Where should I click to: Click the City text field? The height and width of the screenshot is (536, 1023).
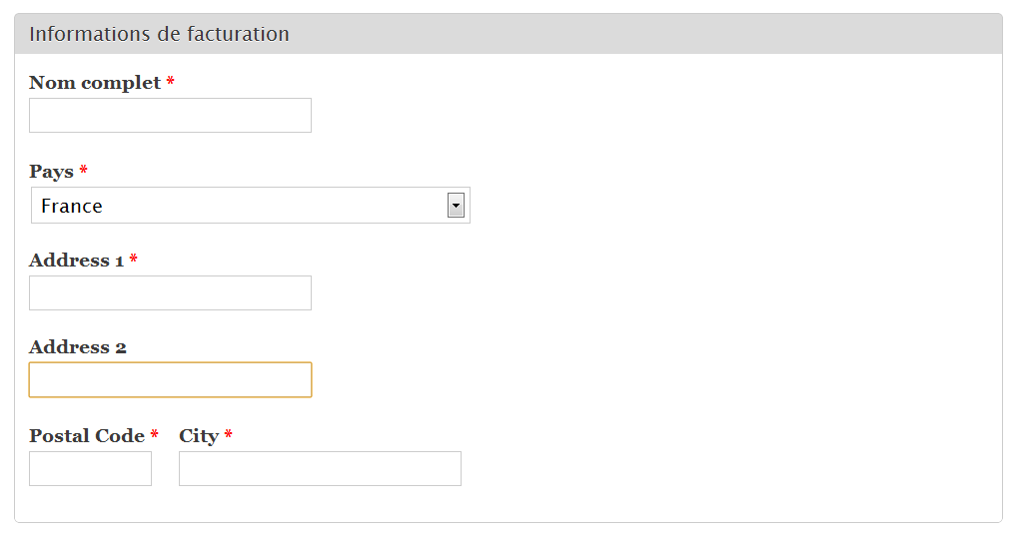pyautogui.click(x=320, y=469)
